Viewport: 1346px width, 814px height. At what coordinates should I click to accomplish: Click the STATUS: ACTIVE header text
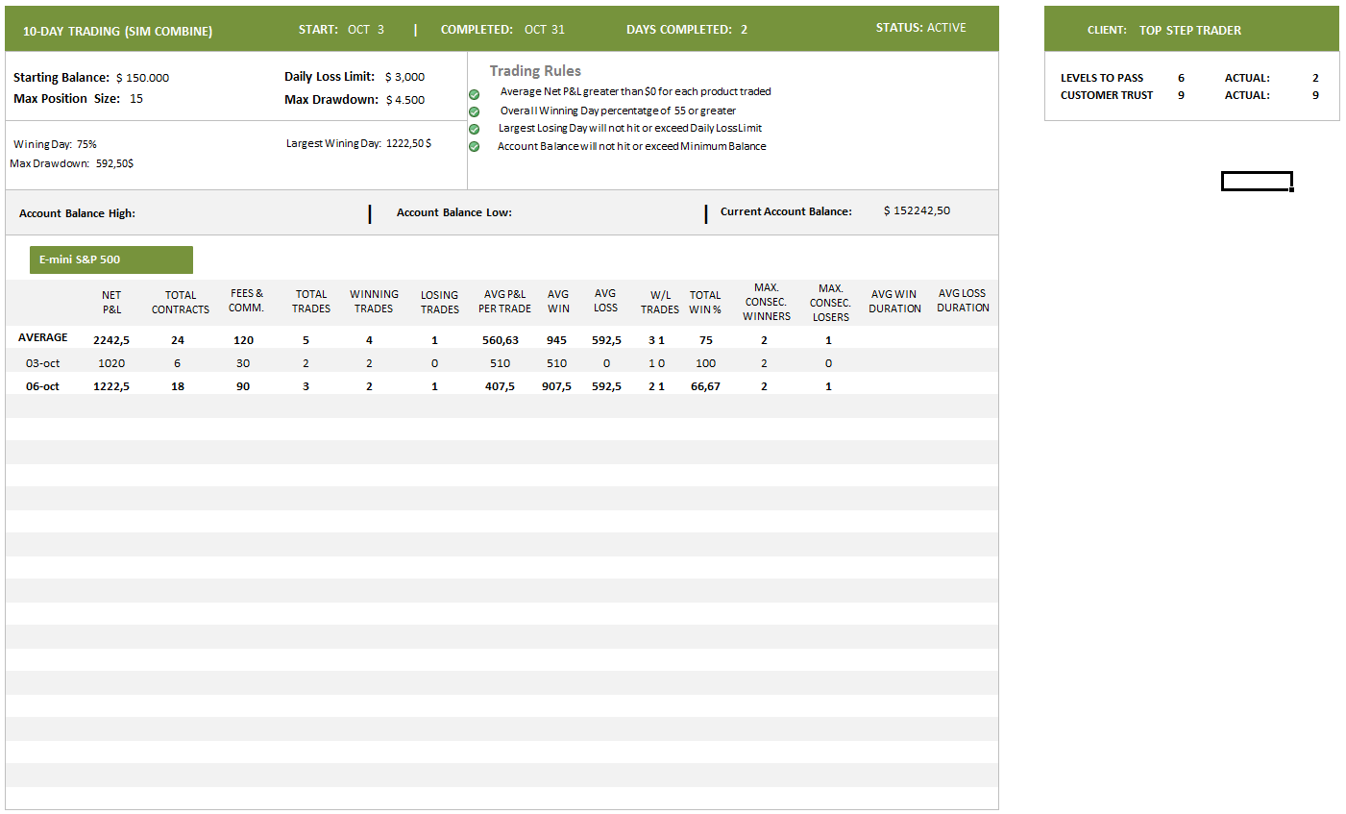(x=920, y=28)
